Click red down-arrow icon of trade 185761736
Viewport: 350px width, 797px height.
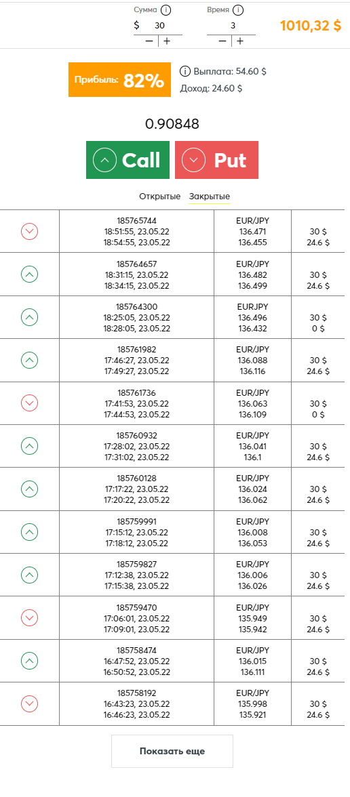[30, 403]
